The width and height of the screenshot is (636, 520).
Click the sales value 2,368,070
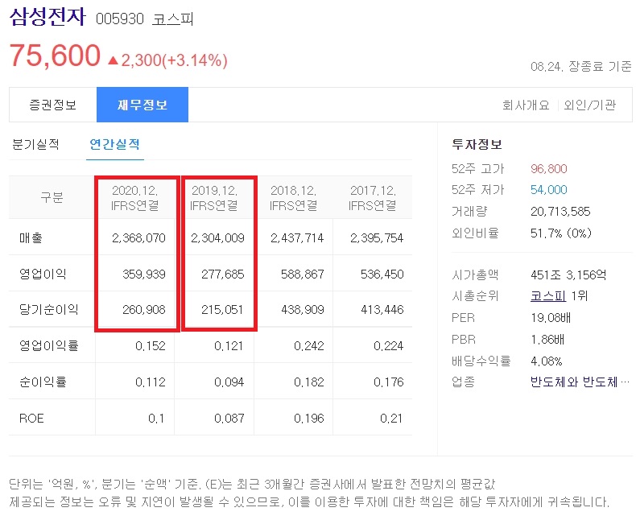coord(138,237)
